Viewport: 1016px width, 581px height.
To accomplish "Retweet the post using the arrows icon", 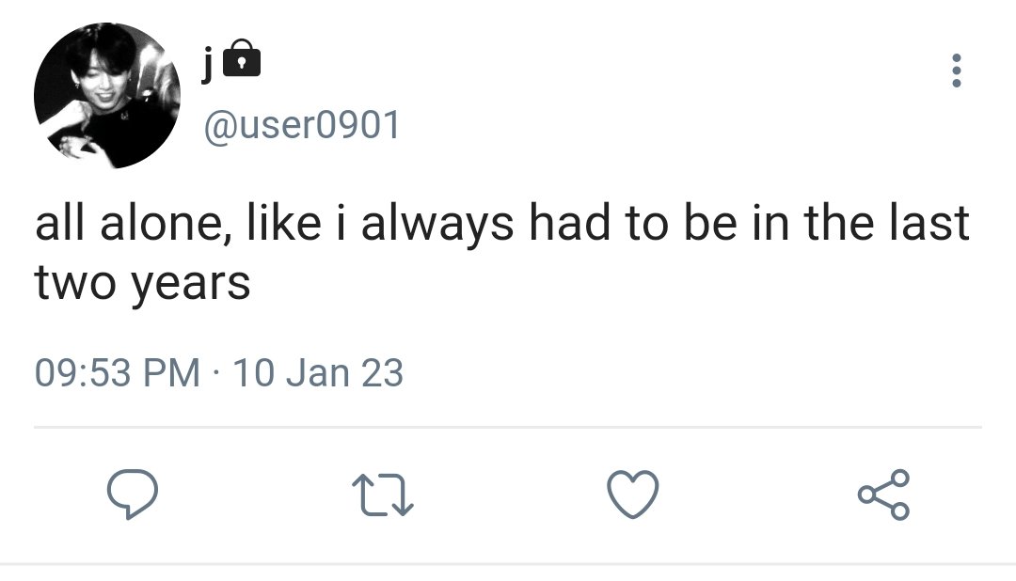I will coord(382,495).
